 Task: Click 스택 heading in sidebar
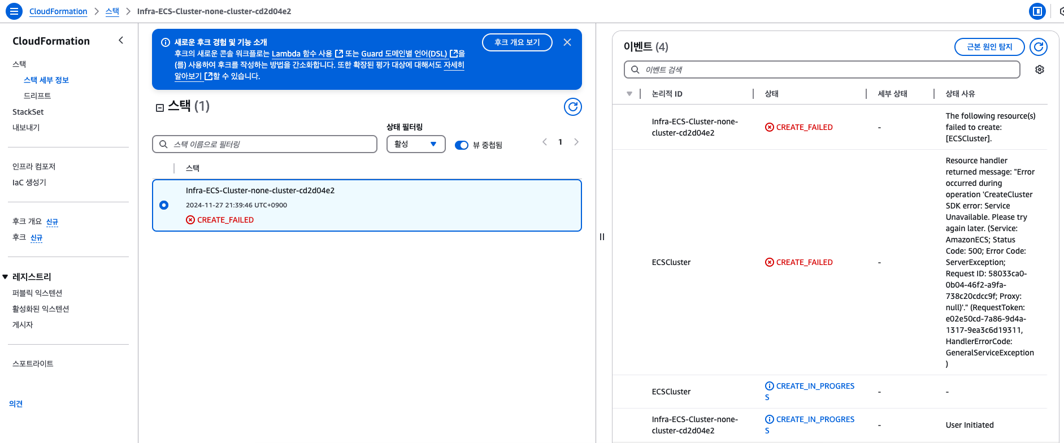click(19, 64)
